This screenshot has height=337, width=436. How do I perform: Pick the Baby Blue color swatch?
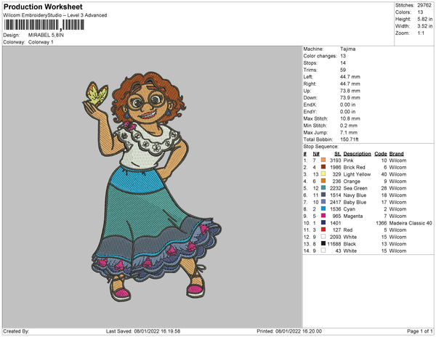pos(323,202)
